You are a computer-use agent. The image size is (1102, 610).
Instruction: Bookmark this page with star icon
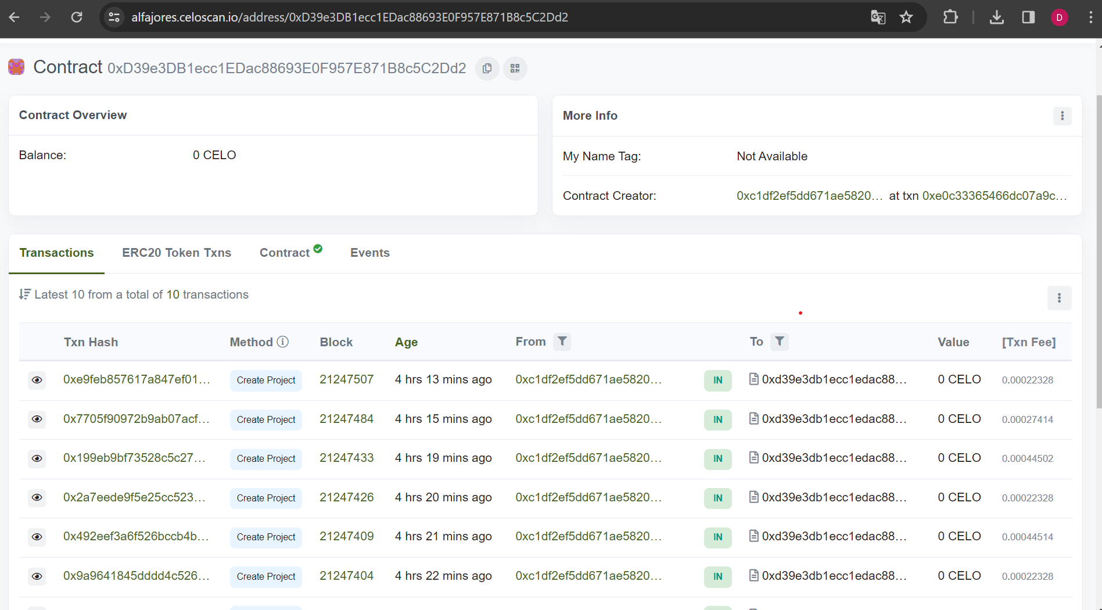[x=906, y=17]
